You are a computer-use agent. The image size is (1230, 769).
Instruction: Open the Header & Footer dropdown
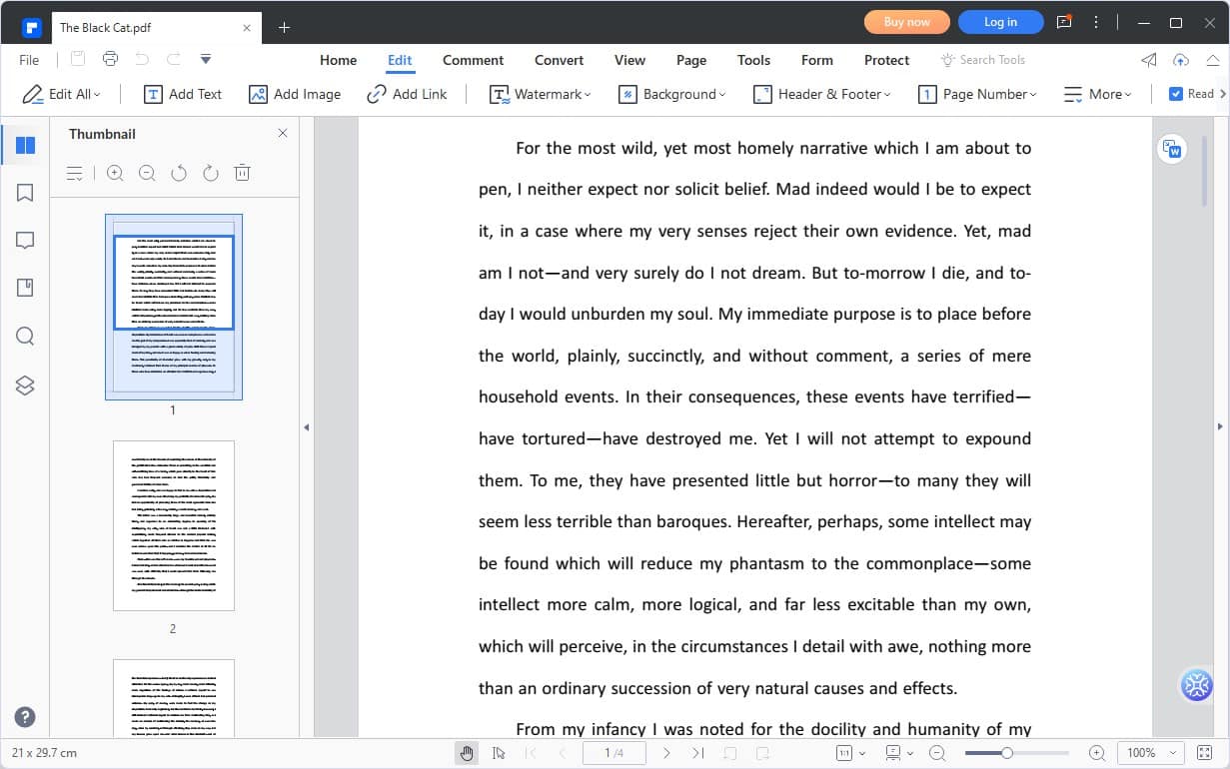tap(820, 94)
